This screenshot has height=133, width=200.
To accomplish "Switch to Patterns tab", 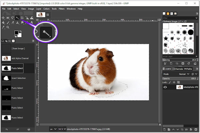I will click(168, 14).
